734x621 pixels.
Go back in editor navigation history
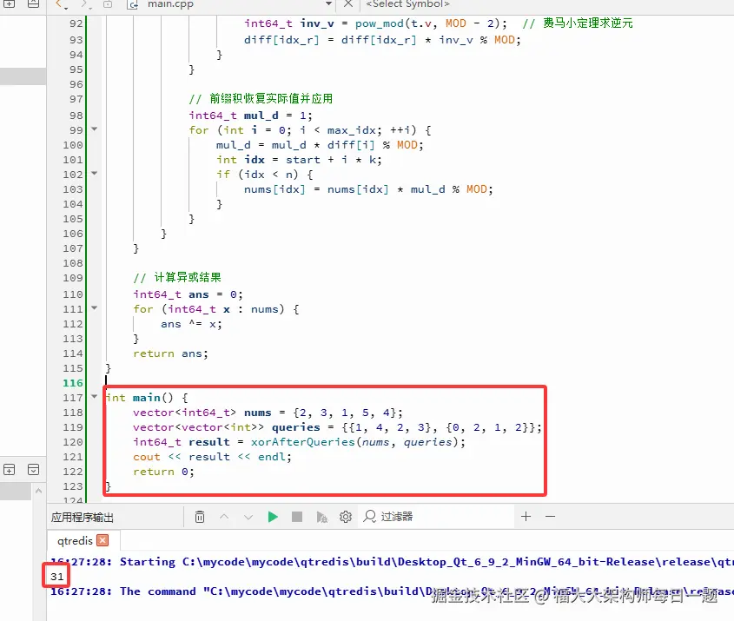pyautogui.click(x=59, y=4)
